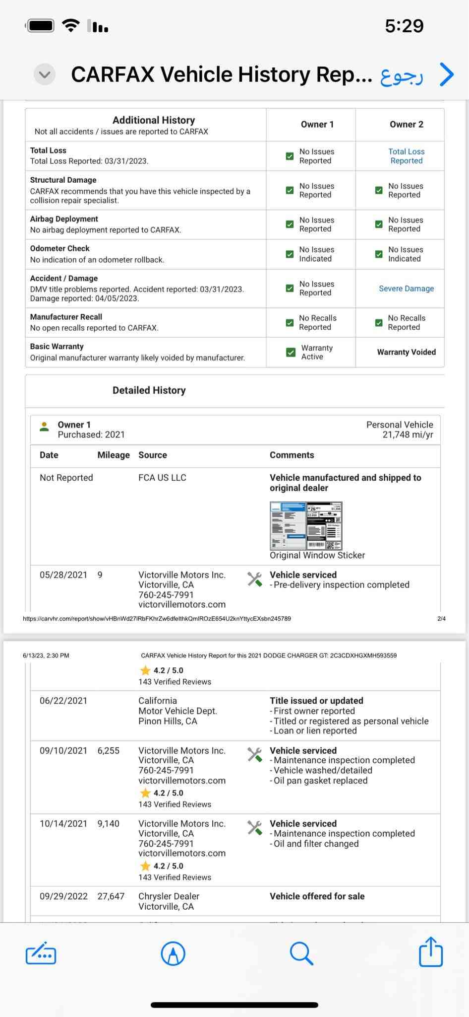The image size is (469, 1017).
Task: Tap the wrench icon for 09/10/2021 service
Action: point(255,755)
